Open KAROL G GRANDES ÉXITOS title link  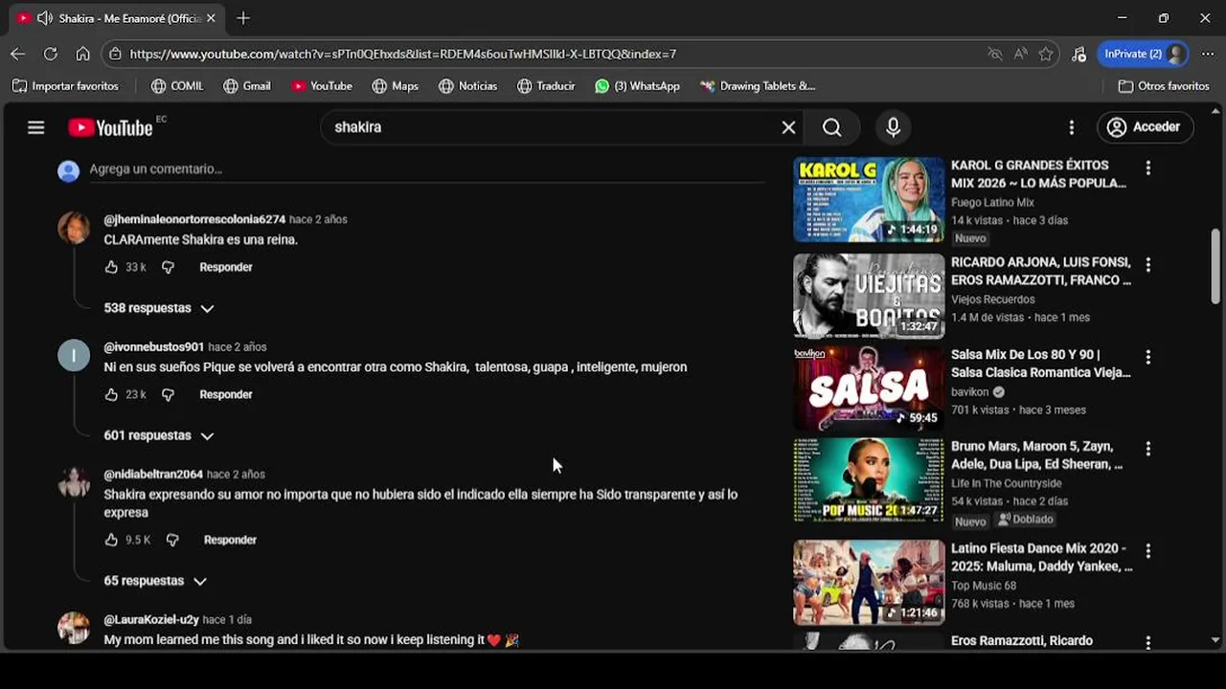point(1038,174)
